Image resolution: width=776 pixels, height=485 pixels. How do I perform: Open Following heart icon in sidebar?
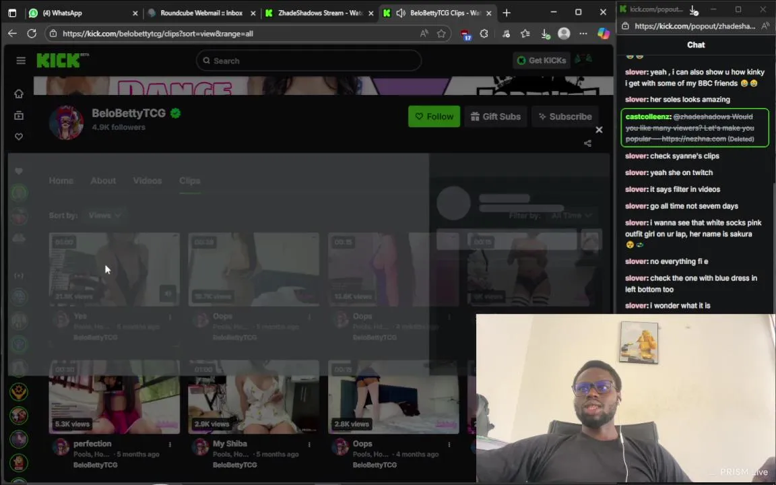click(19, 137)
